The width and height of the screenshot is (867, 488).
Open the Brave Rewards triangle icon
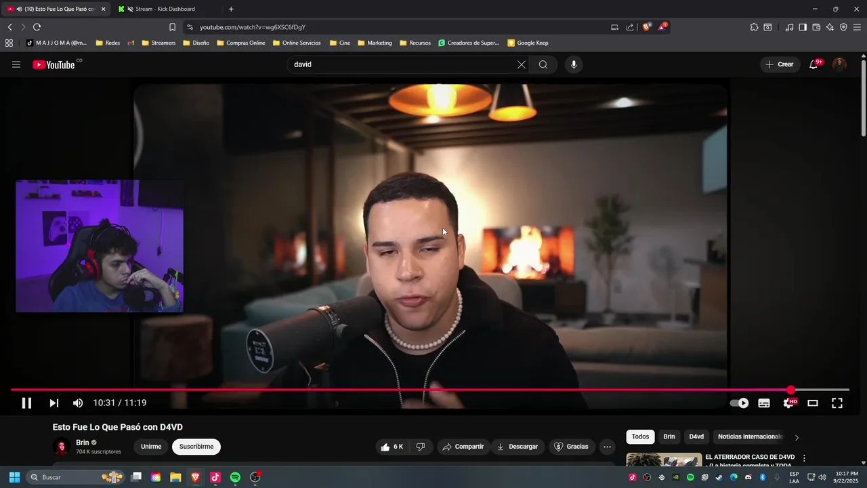(662, 27)
